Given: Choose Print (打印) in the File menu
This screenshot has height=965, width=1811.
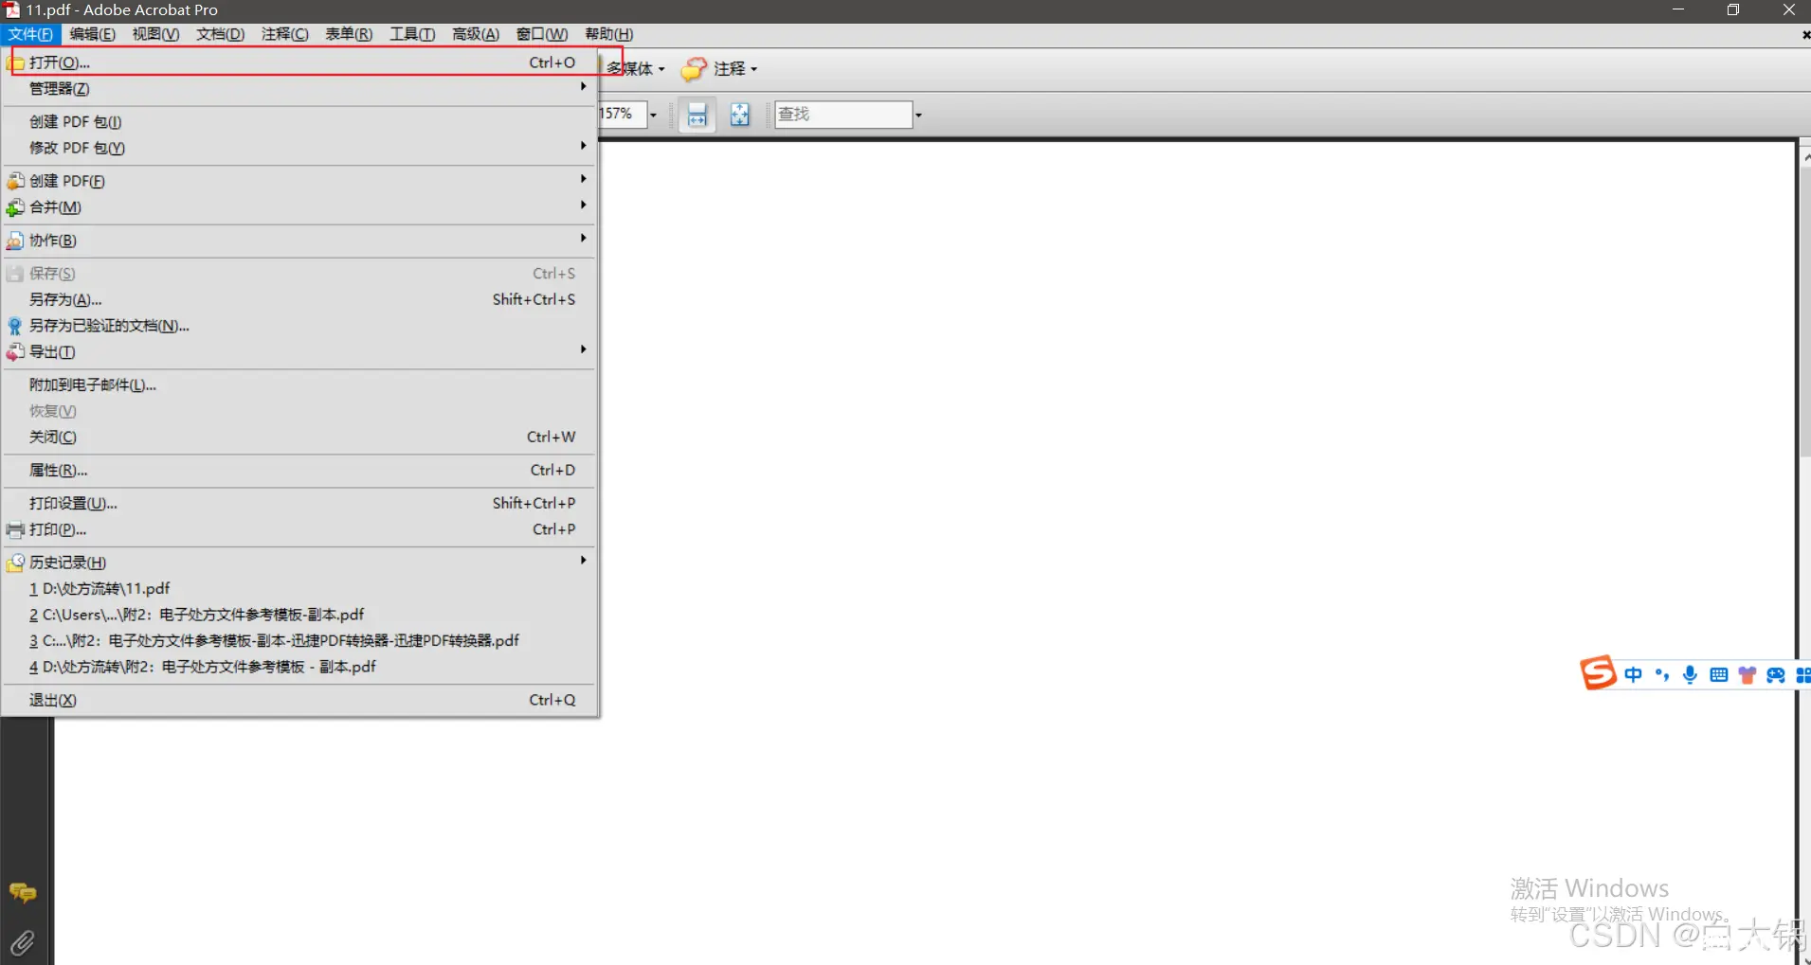Looking at the screenshot, I should [x=299, y=529].
